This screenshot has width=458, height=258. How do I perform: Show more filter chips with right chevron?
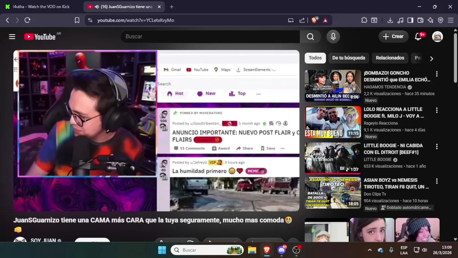[x=432, y=58]
